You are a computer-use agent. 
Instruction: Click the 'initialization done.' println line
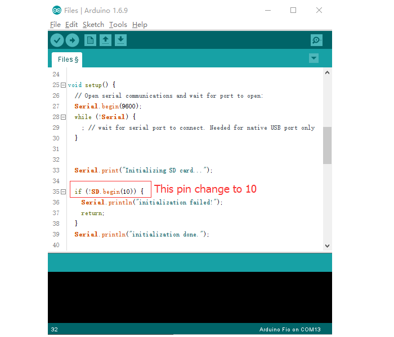[x=142, y=234]
